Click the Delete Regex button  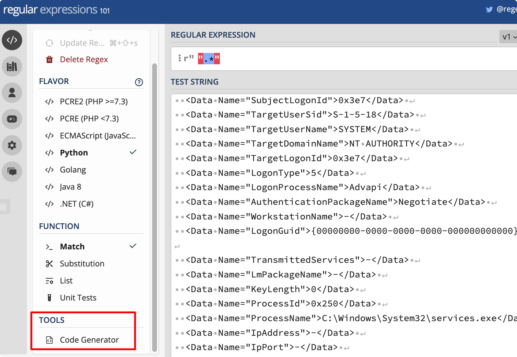pos(84,59)
